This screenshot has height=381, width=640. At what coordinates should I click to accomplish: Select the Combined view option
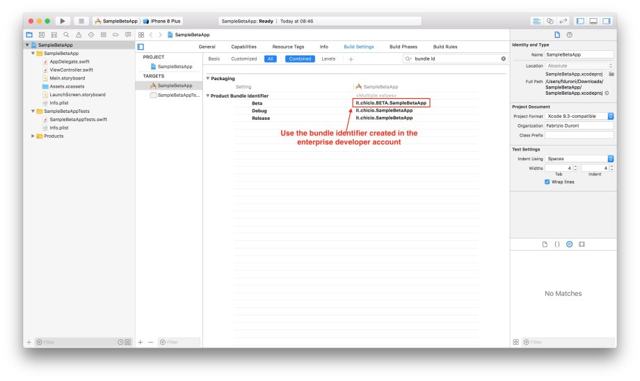300,59
